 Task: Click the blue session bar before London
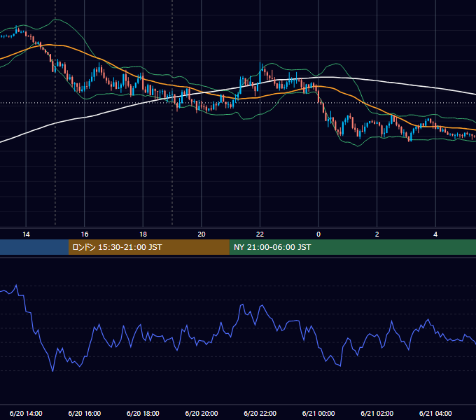pyautogui.click(x=34, y=247)
